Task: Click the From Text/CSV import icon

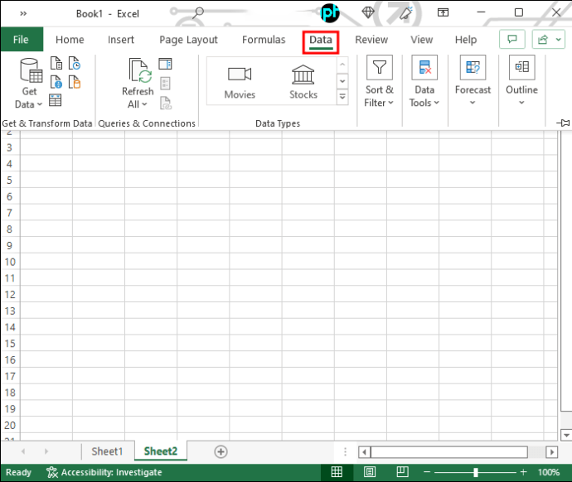Action: 56,64
